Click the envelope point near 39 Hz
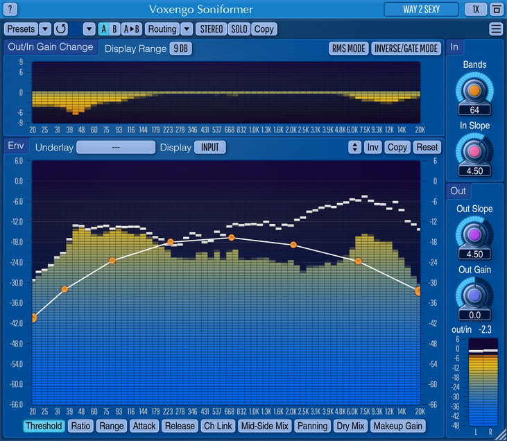The image size is (507, 441). (x=65, y=289)
